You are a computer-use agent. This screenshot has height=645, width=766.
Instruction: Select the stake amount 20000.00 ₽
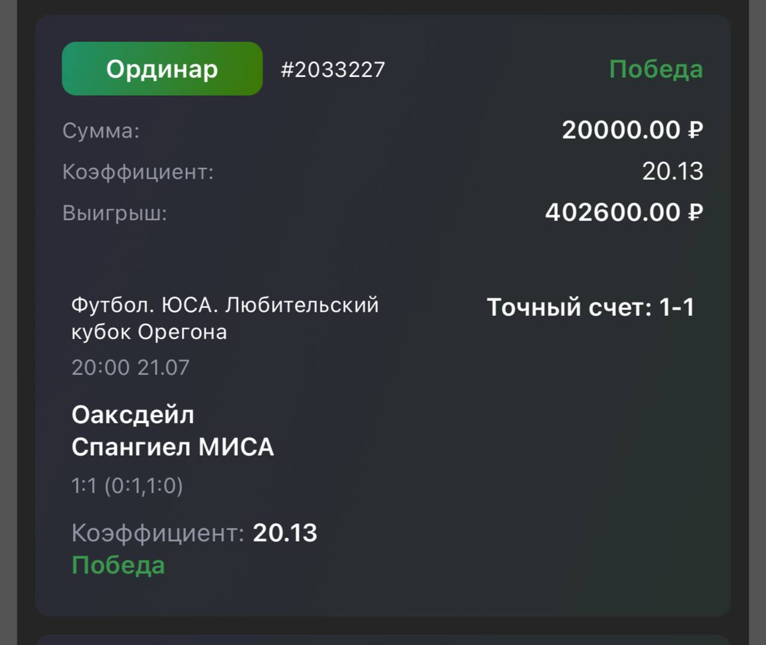[632, 130]
